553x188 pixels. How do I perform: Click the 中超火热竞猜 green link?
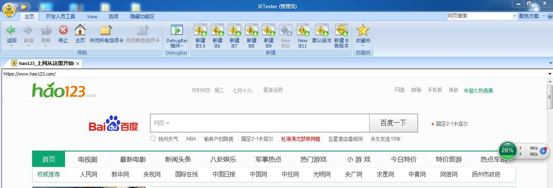(x=479, y=91)
